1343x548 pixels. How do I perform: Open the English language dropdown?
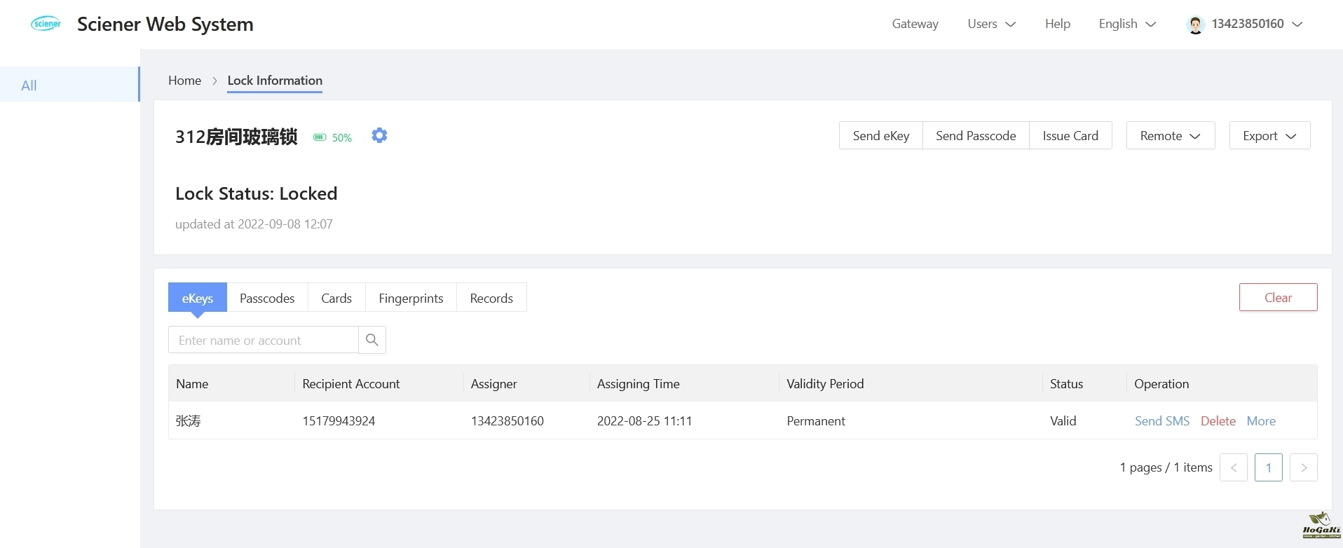coord(1126,24)
